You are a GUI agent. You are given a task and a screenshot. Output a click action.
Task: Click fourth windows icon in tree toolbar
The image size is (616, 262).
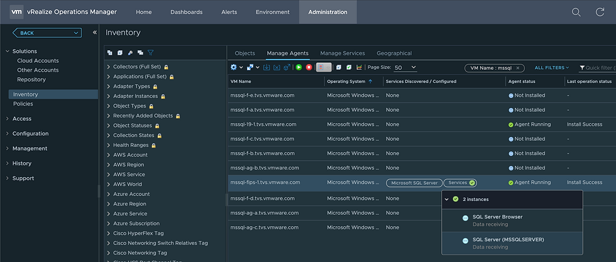coord(140,53)
